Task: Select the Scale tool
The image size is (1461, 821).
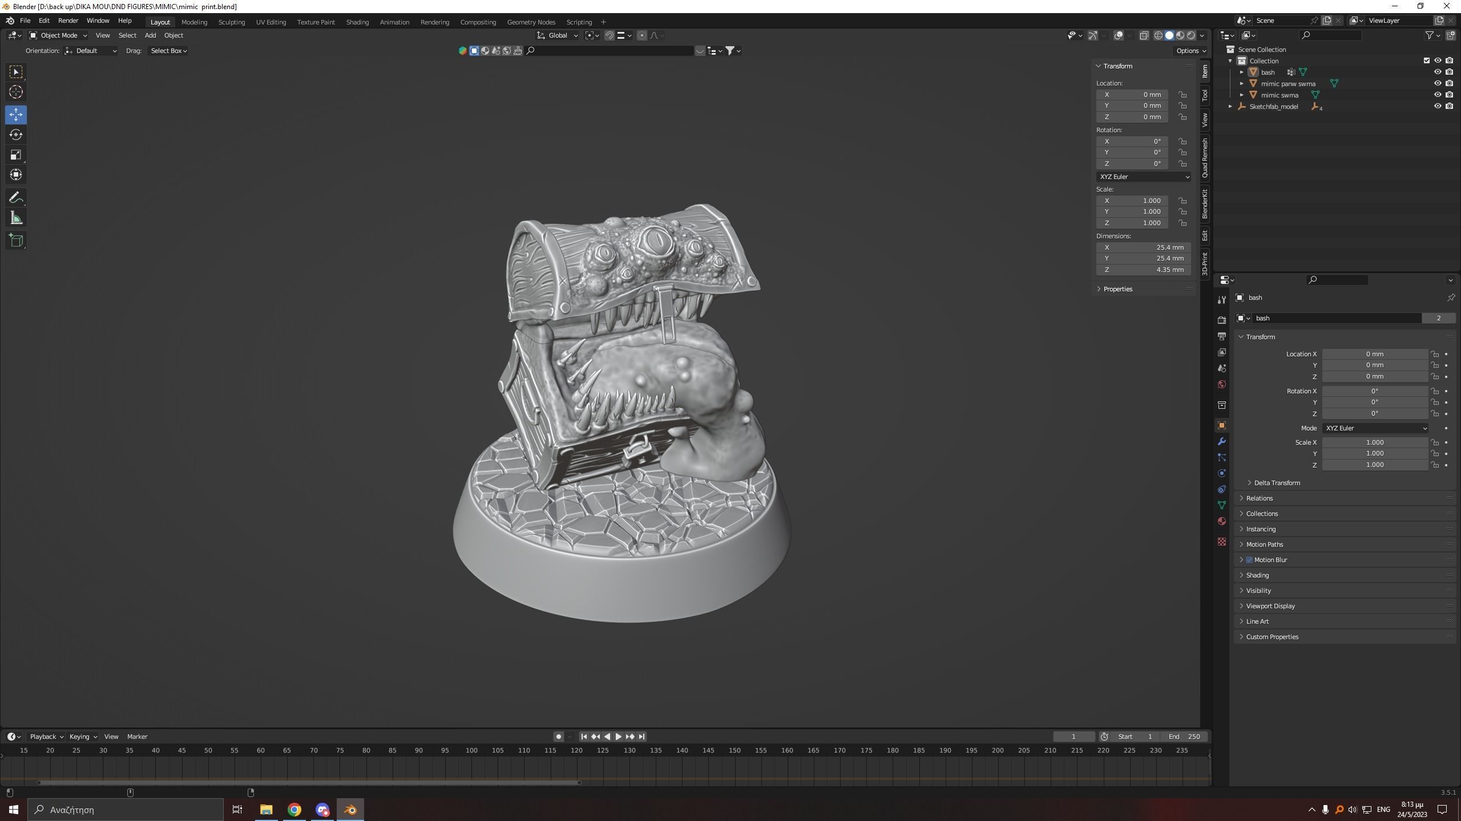Action: click(16, 155)
